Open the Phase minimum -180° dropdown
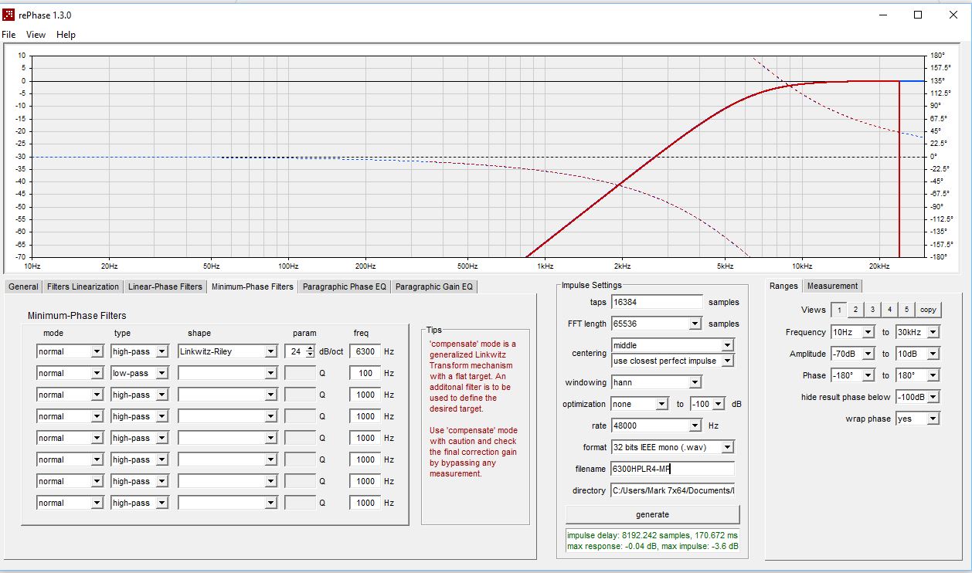 (854, 375)
